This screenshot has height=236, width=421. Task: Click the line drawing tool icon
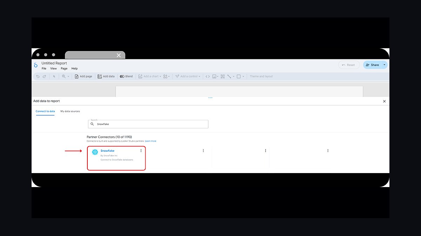pyautogui.click(x=229, y=76)
